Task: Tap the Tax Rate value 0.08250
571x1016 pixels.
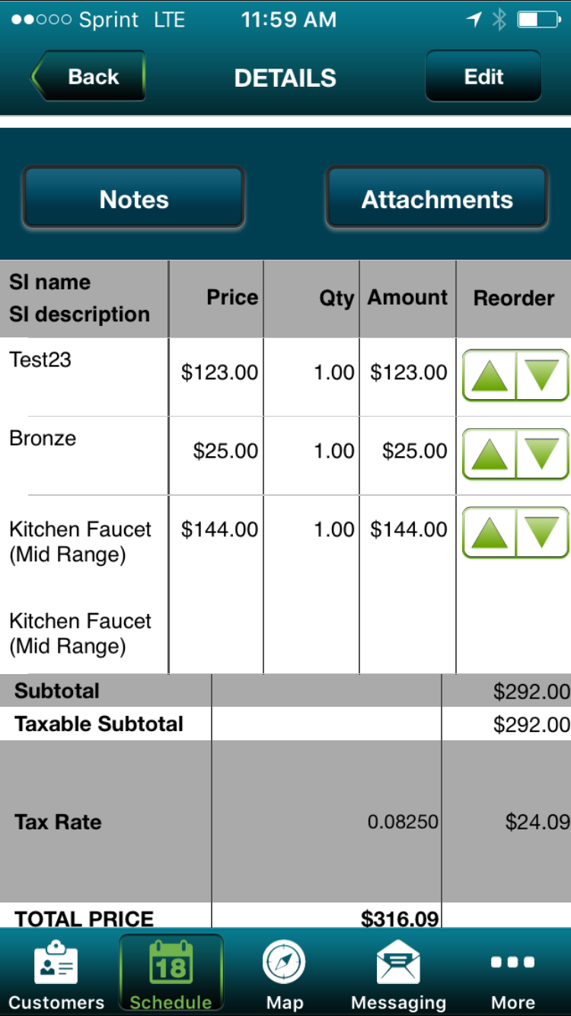Action: click(403, 822)
